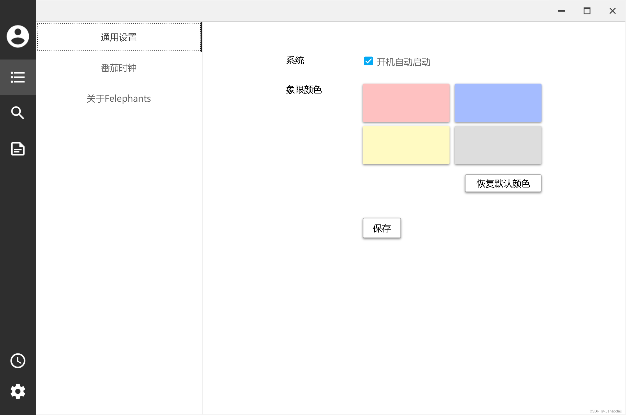Pick the blue quadrant color swatch
Viewport: 626px width, 415px height.
pyautogui.click(x=498, y=103)
